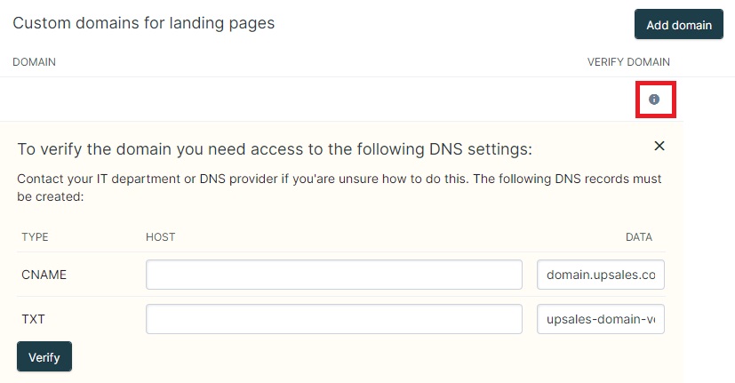Close the DNS settings panel
The width and height of the screenshot is (735, 383).
[x=659, y=146]
